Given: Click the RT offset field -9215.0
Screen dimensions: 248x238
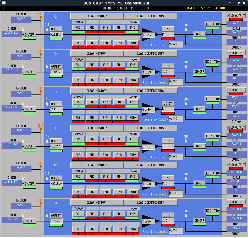Looking at the screenshot, I should [x=56, y=184].
